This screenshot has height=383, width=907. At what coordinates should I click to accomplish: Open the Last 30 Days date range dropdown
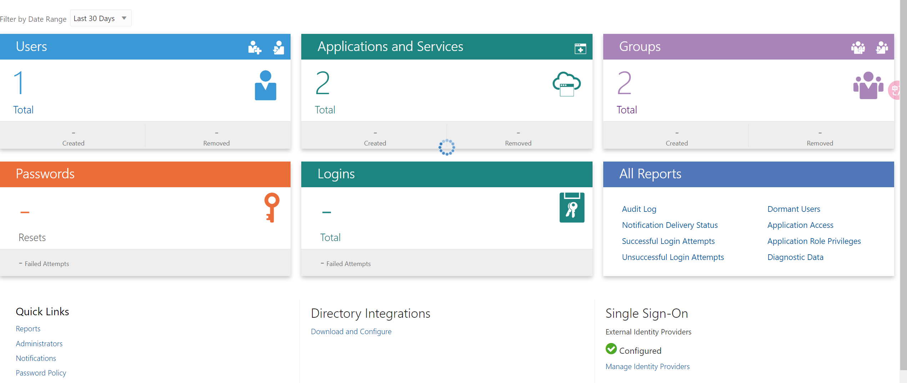[101, 18]
